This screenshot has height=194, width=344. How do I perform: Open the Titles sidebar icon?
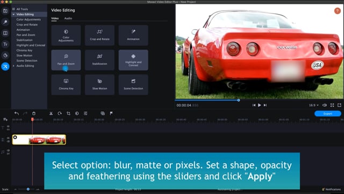[x=5, y=44]
